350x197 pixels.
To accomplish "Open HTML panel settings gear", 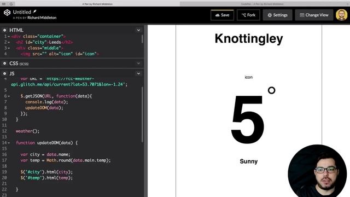I will point(4,30).
